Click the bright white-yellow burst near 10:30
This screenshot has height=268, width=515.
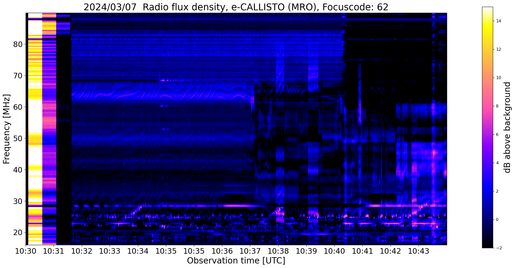coord(35,129)
